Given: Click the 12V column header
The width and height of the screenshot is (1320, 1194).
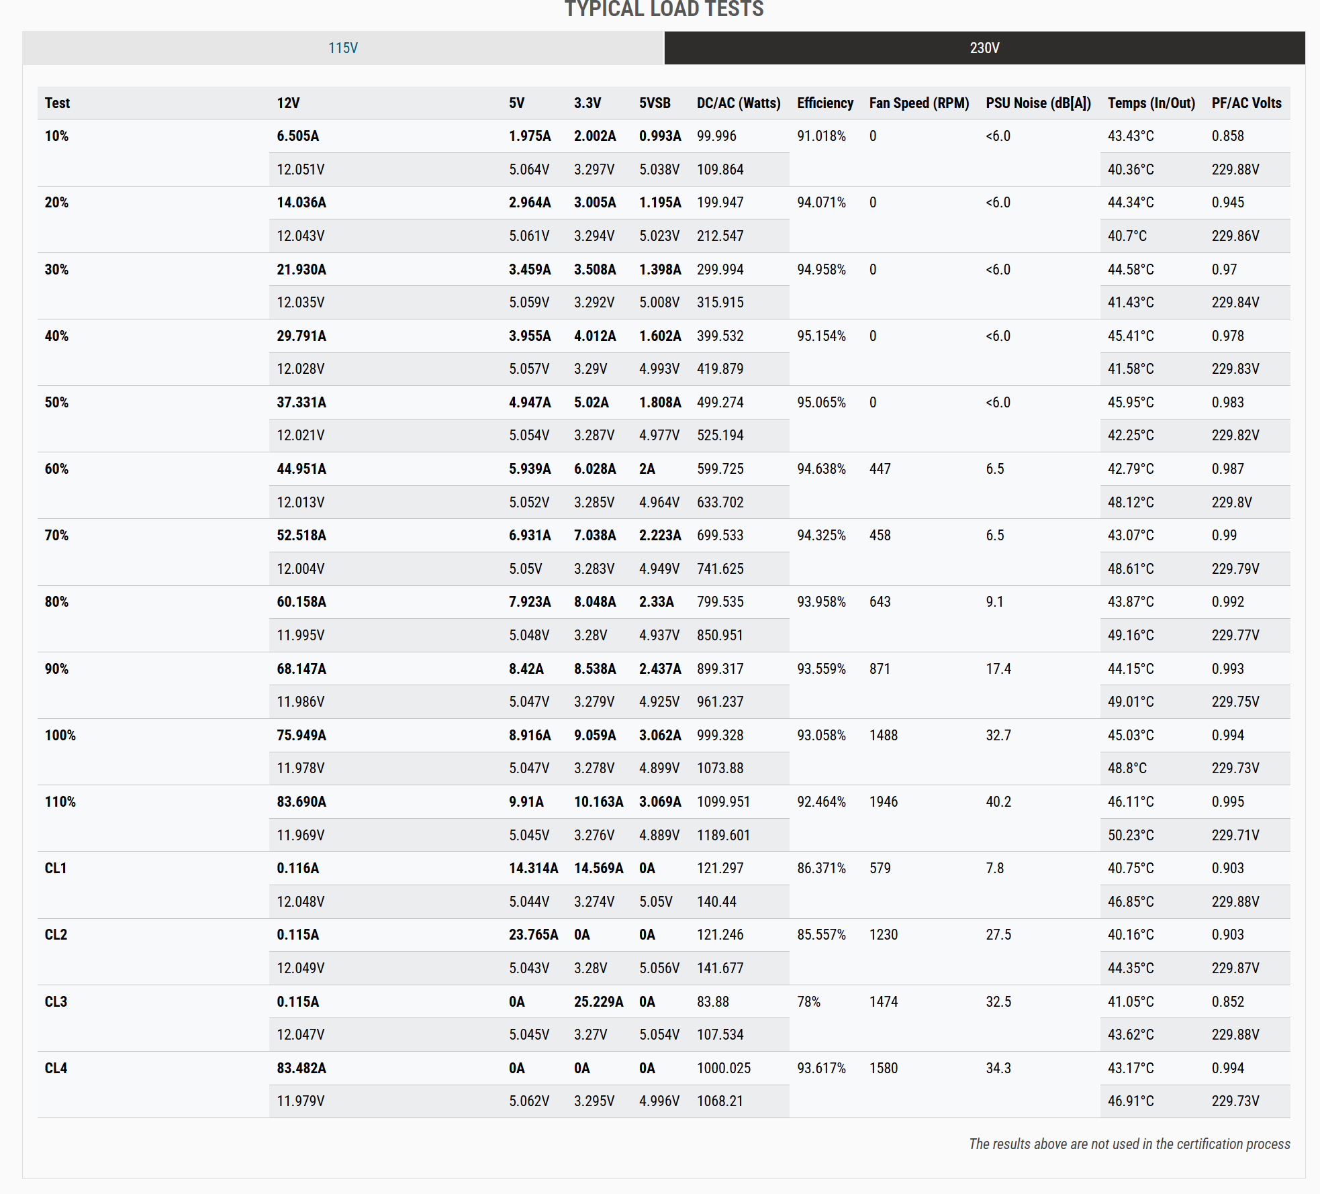Looking at the screenshot, I should point(288,103).
